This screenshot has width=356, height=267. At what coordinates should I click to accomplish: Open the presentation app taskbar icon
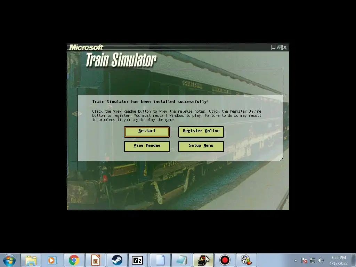pyautogui.click(x=95, y=260)
